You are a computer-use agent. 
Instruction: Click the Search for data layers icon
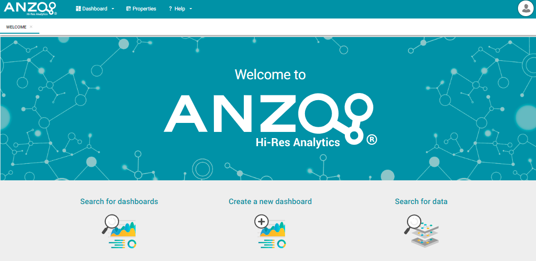(421, 231)
